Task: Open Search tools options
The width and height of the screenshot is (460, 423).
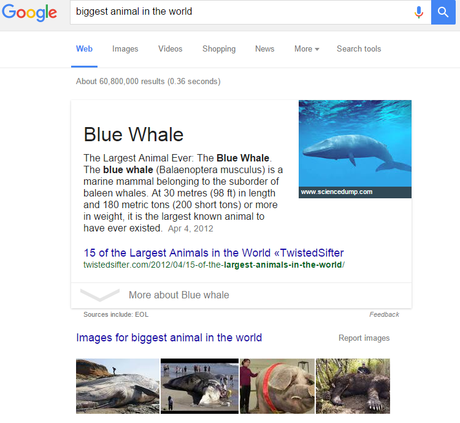Action: tap(359, 49)
